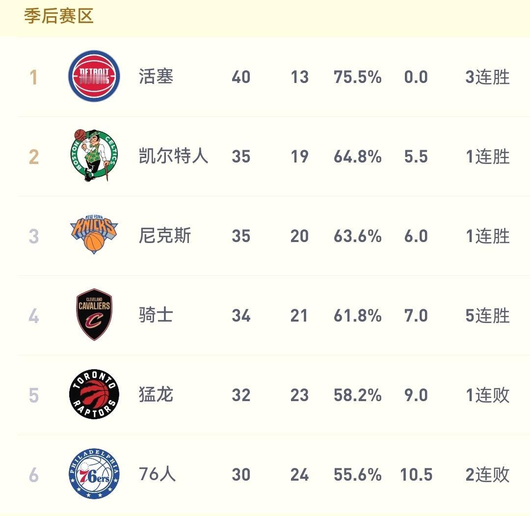Click the 3连胜 streak label for 活塞
Image resolution: width=530 pixels, height=516 pixels.
pyautogui.click(x=487, y=77)
